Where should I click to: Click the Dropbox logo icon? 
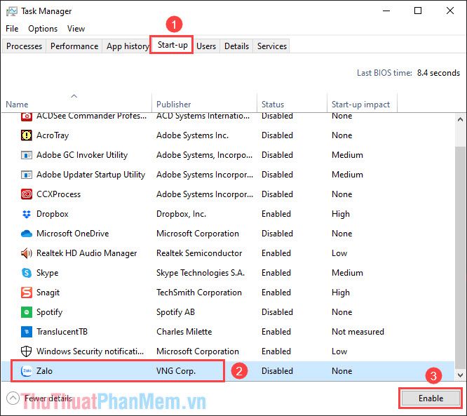27,214
